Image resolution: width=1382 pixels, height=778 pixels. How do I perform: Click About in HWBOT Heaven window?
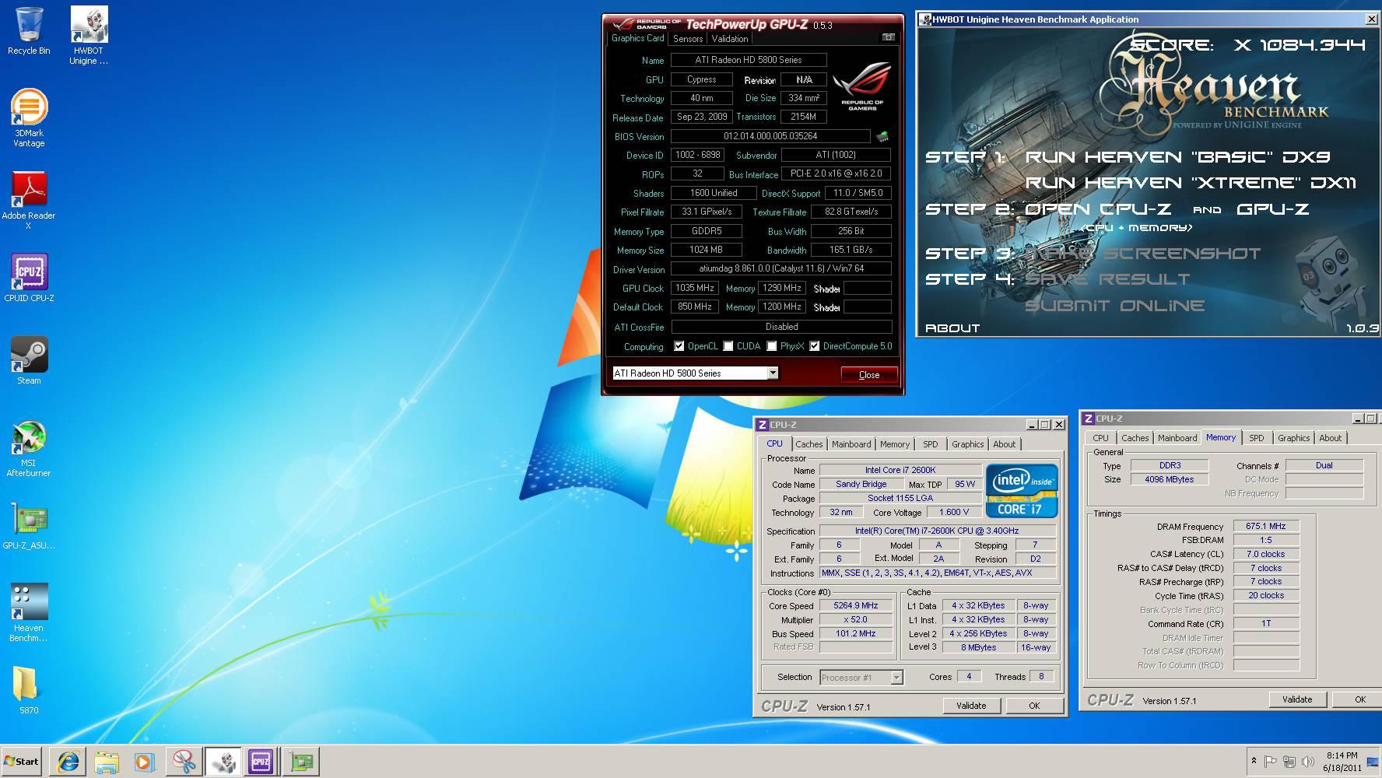[x=952, y=328]
